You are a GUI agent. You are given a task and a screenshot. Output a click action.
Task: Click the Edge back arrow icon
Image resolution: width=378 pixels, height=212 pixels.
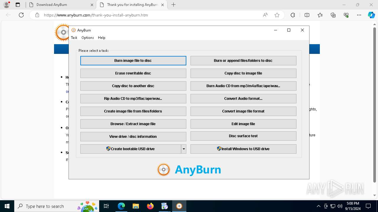[x=8, y=15]
